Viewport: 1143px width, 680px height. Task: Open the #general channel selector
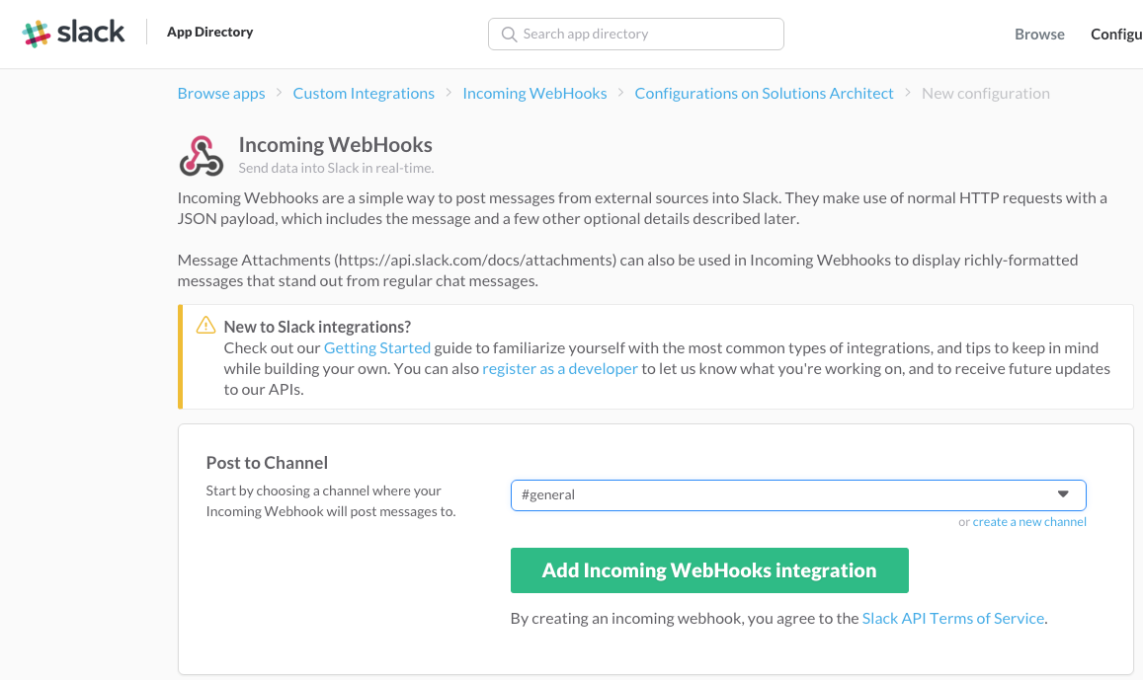click(x=798, y=495)
